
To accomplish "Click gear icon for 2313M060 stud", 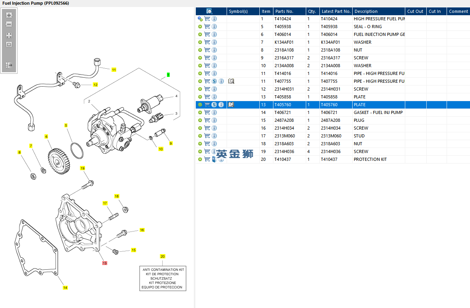I will coord(200,136).
